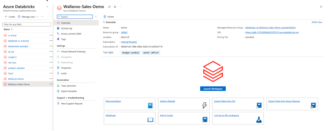Click the resource menu Search box
328x131 pixels.
click(x=75, y=17)
